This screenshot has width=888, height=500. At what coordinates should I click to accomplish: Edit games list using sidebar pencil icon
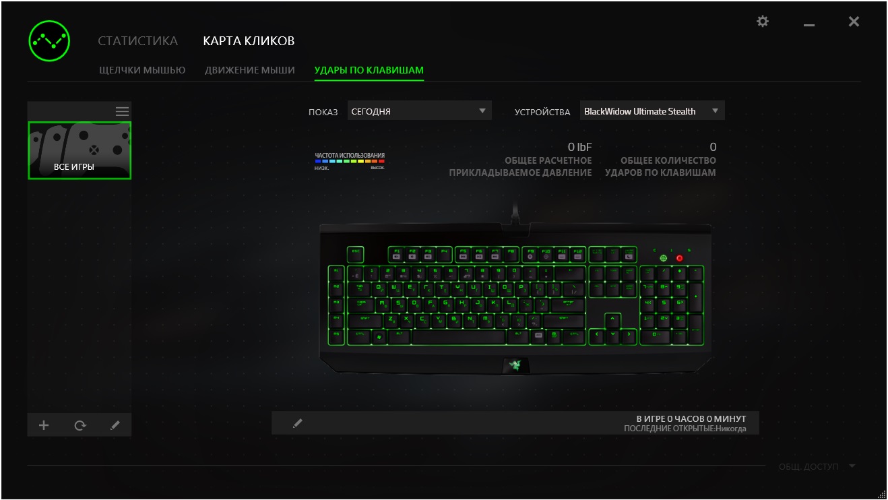[x=115, y=425]
